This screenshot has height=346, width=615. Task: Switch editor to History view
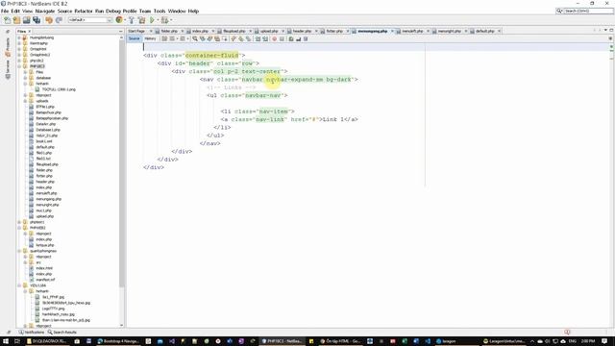pos(150,38)
